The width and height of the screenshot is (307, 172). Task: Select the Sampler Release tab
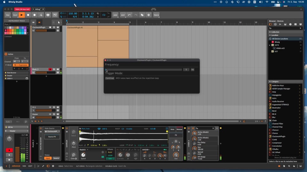point(179,129)
